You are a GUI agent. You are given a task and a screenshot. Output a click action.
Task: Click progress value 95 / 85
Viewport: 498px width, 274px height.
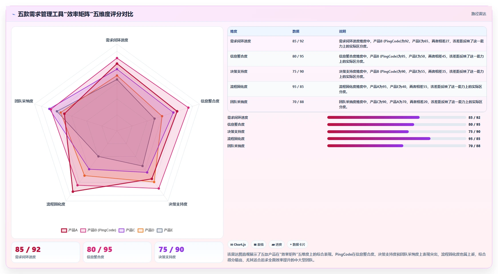tap(474, 139)
